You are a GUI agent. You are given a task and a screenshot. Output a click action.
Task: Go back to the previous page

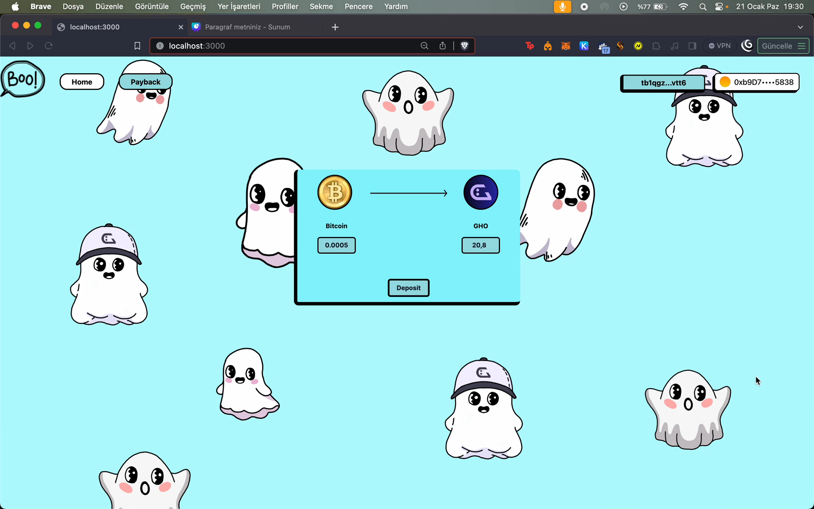(12, 46)
